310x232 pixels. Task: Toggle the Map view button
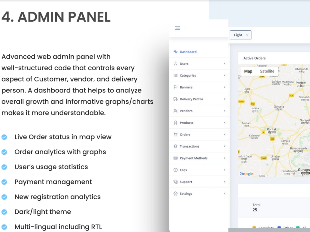click(x=248, y=71)
